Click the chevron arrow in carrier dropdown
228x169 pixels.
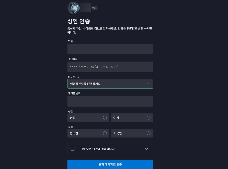147,84
